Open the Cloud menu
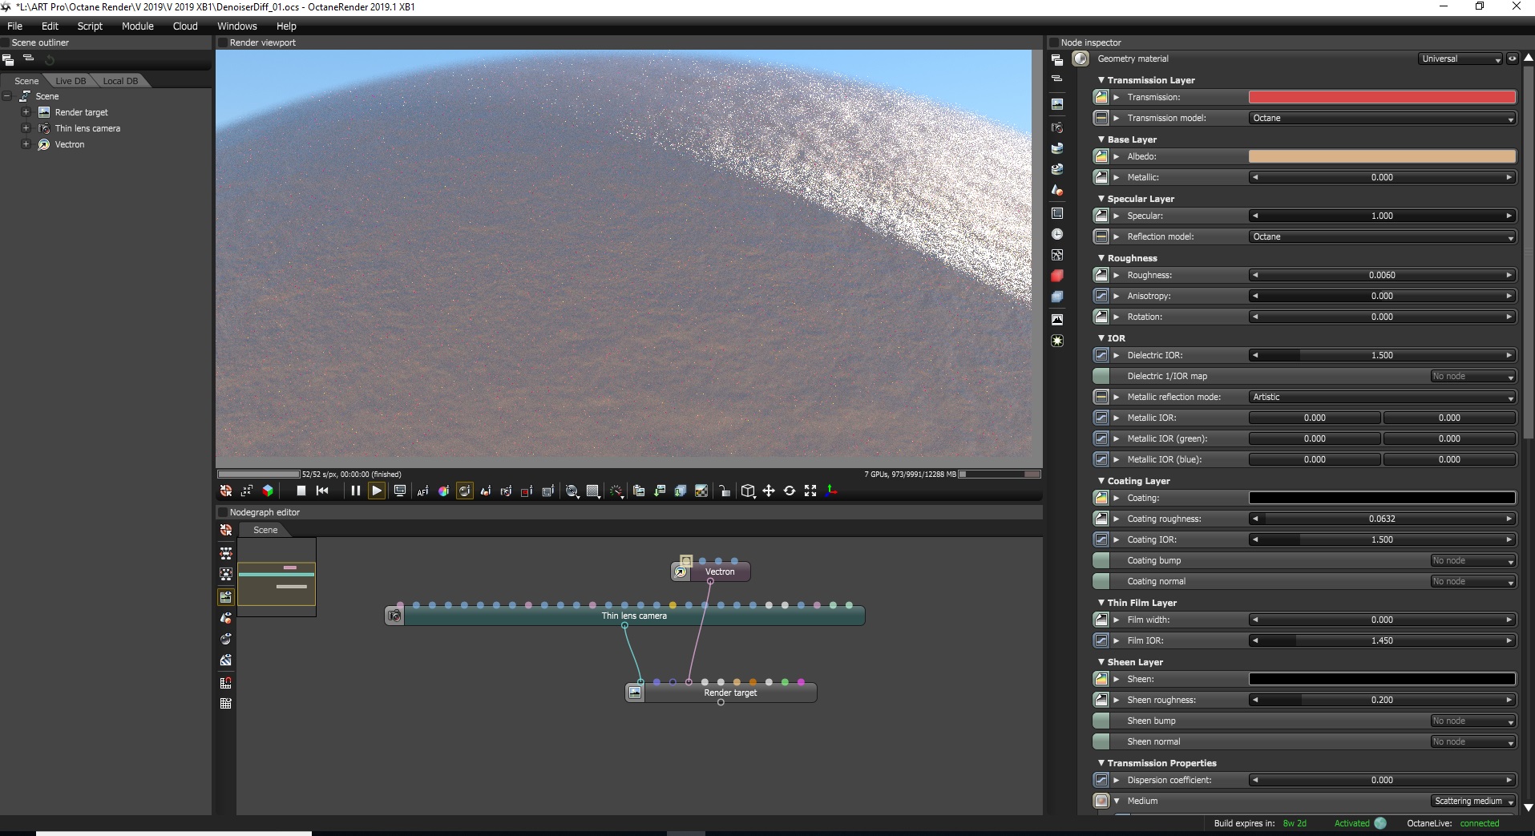The height and width of the screenshot is (836, 1535). click(x=185, y=26)
